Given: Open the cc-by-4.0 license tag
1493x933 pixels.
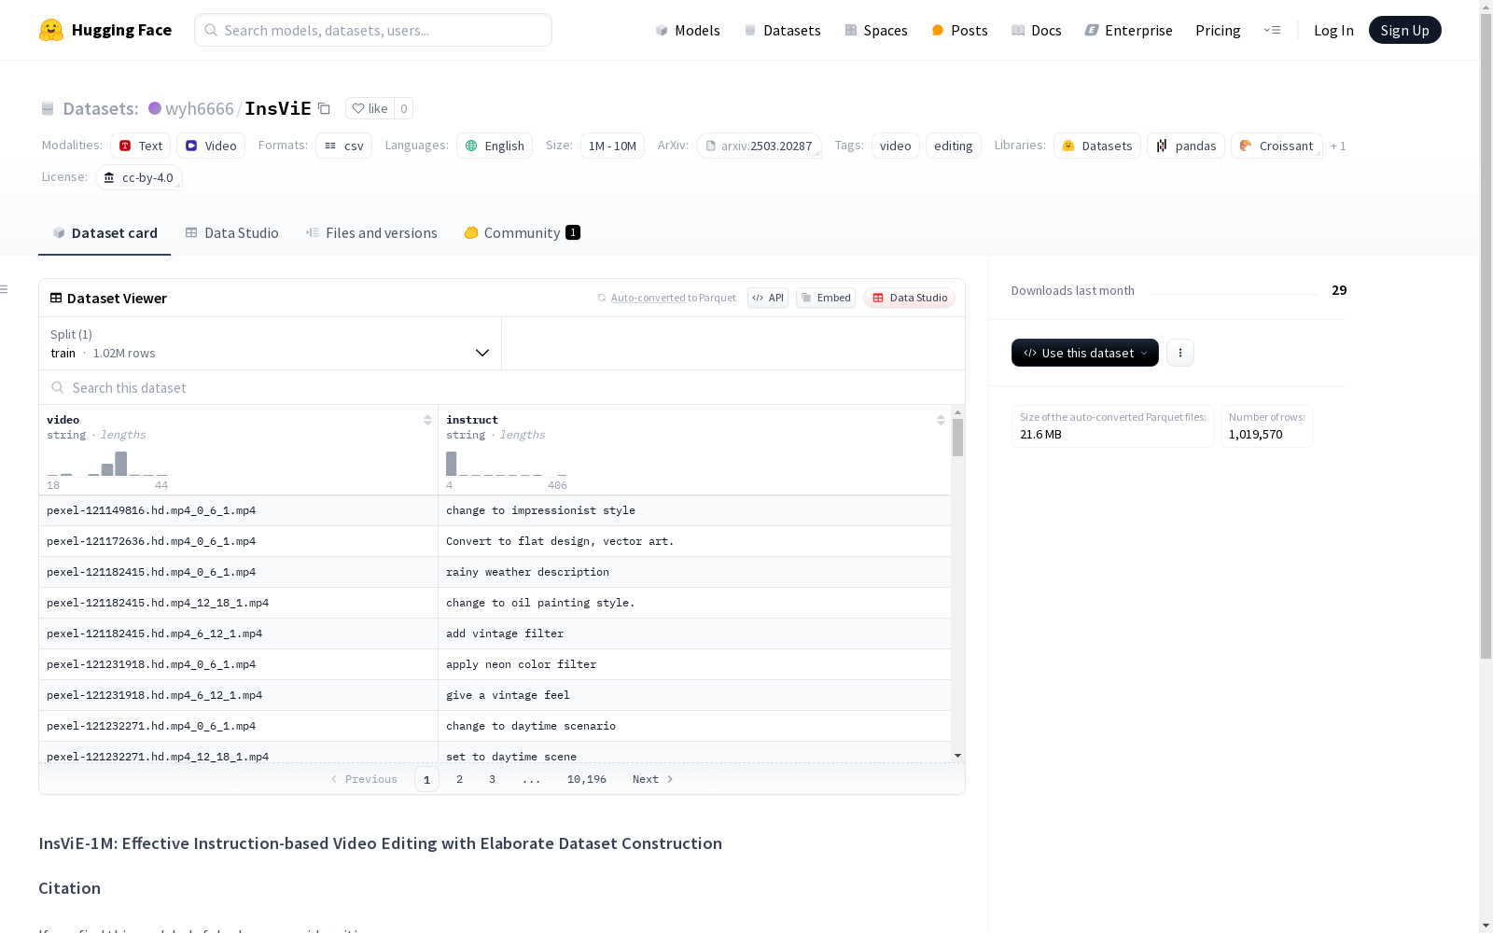Looking at the screenshot, I should coord(139,177).
